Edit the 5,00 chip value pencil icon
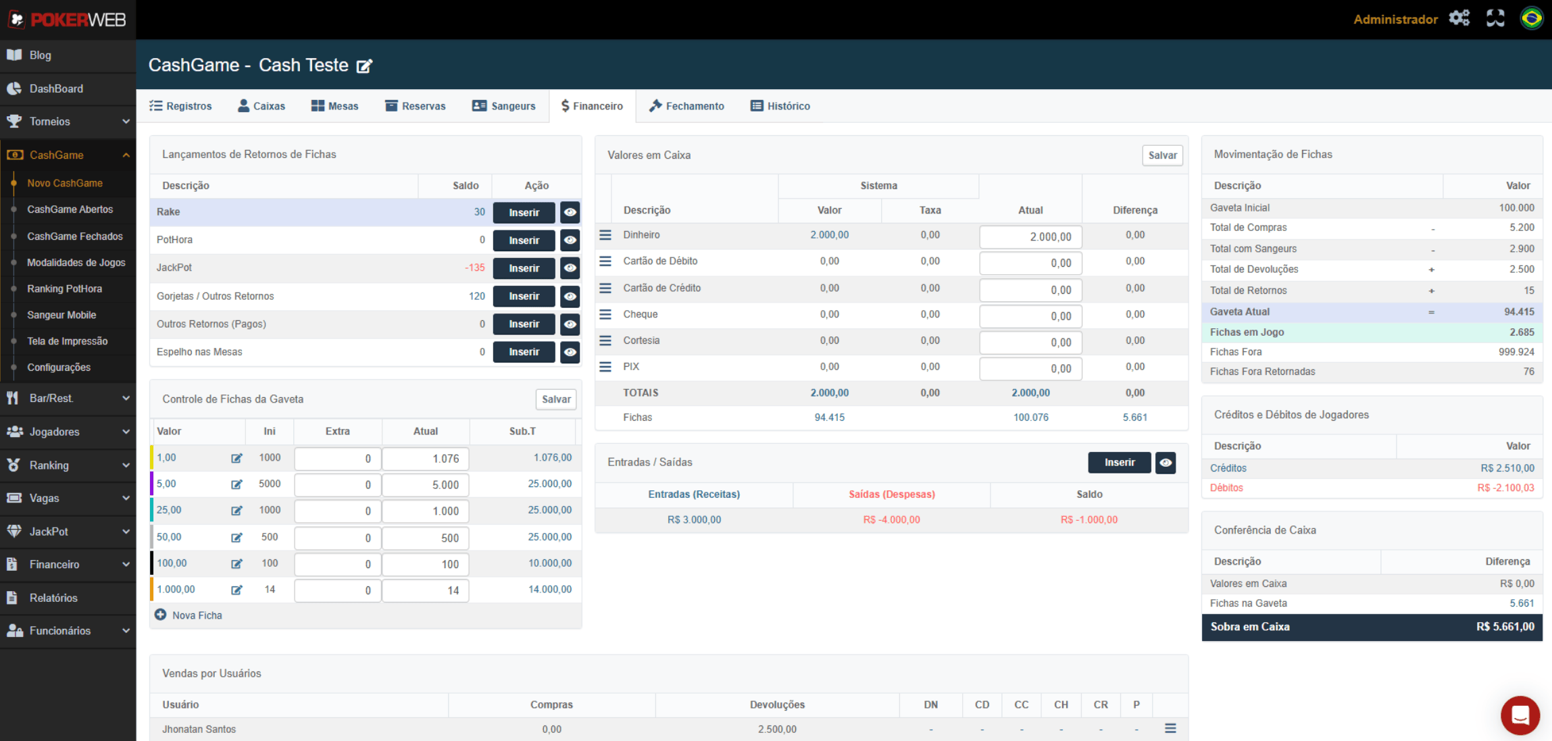 tap(236, 484)
